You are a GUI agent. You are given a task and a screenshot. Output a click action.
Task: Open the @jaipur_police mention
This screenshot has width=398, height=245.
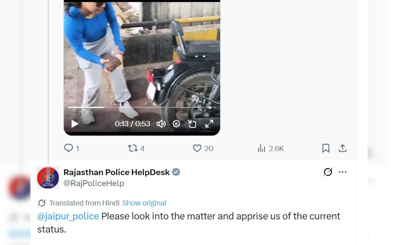point(68,216)
